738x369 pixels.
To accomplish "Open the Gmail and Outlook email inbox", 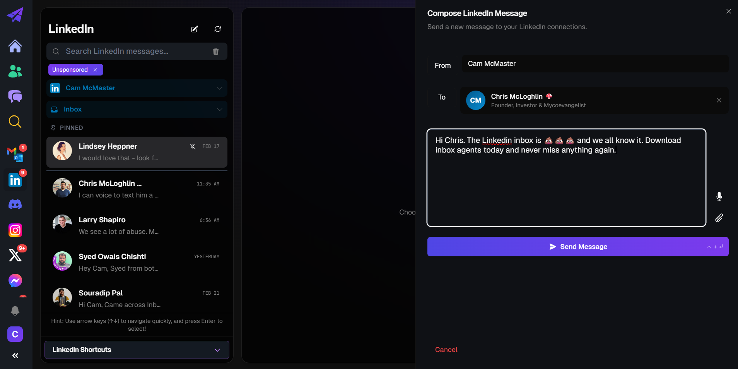I will [x=15, y=154].
